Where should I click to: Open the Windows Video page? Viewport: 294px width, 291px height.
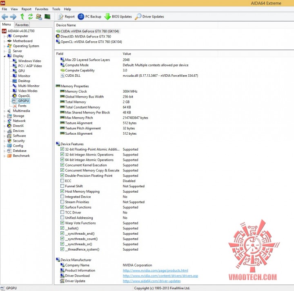pyautogui.click(x=29, y=61)
